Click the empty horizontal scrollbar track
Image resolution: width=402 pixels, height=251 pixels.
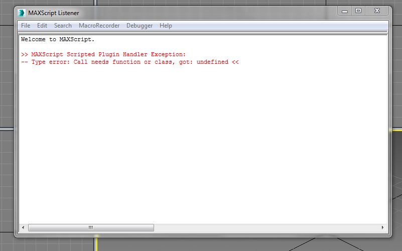(266, 228)
